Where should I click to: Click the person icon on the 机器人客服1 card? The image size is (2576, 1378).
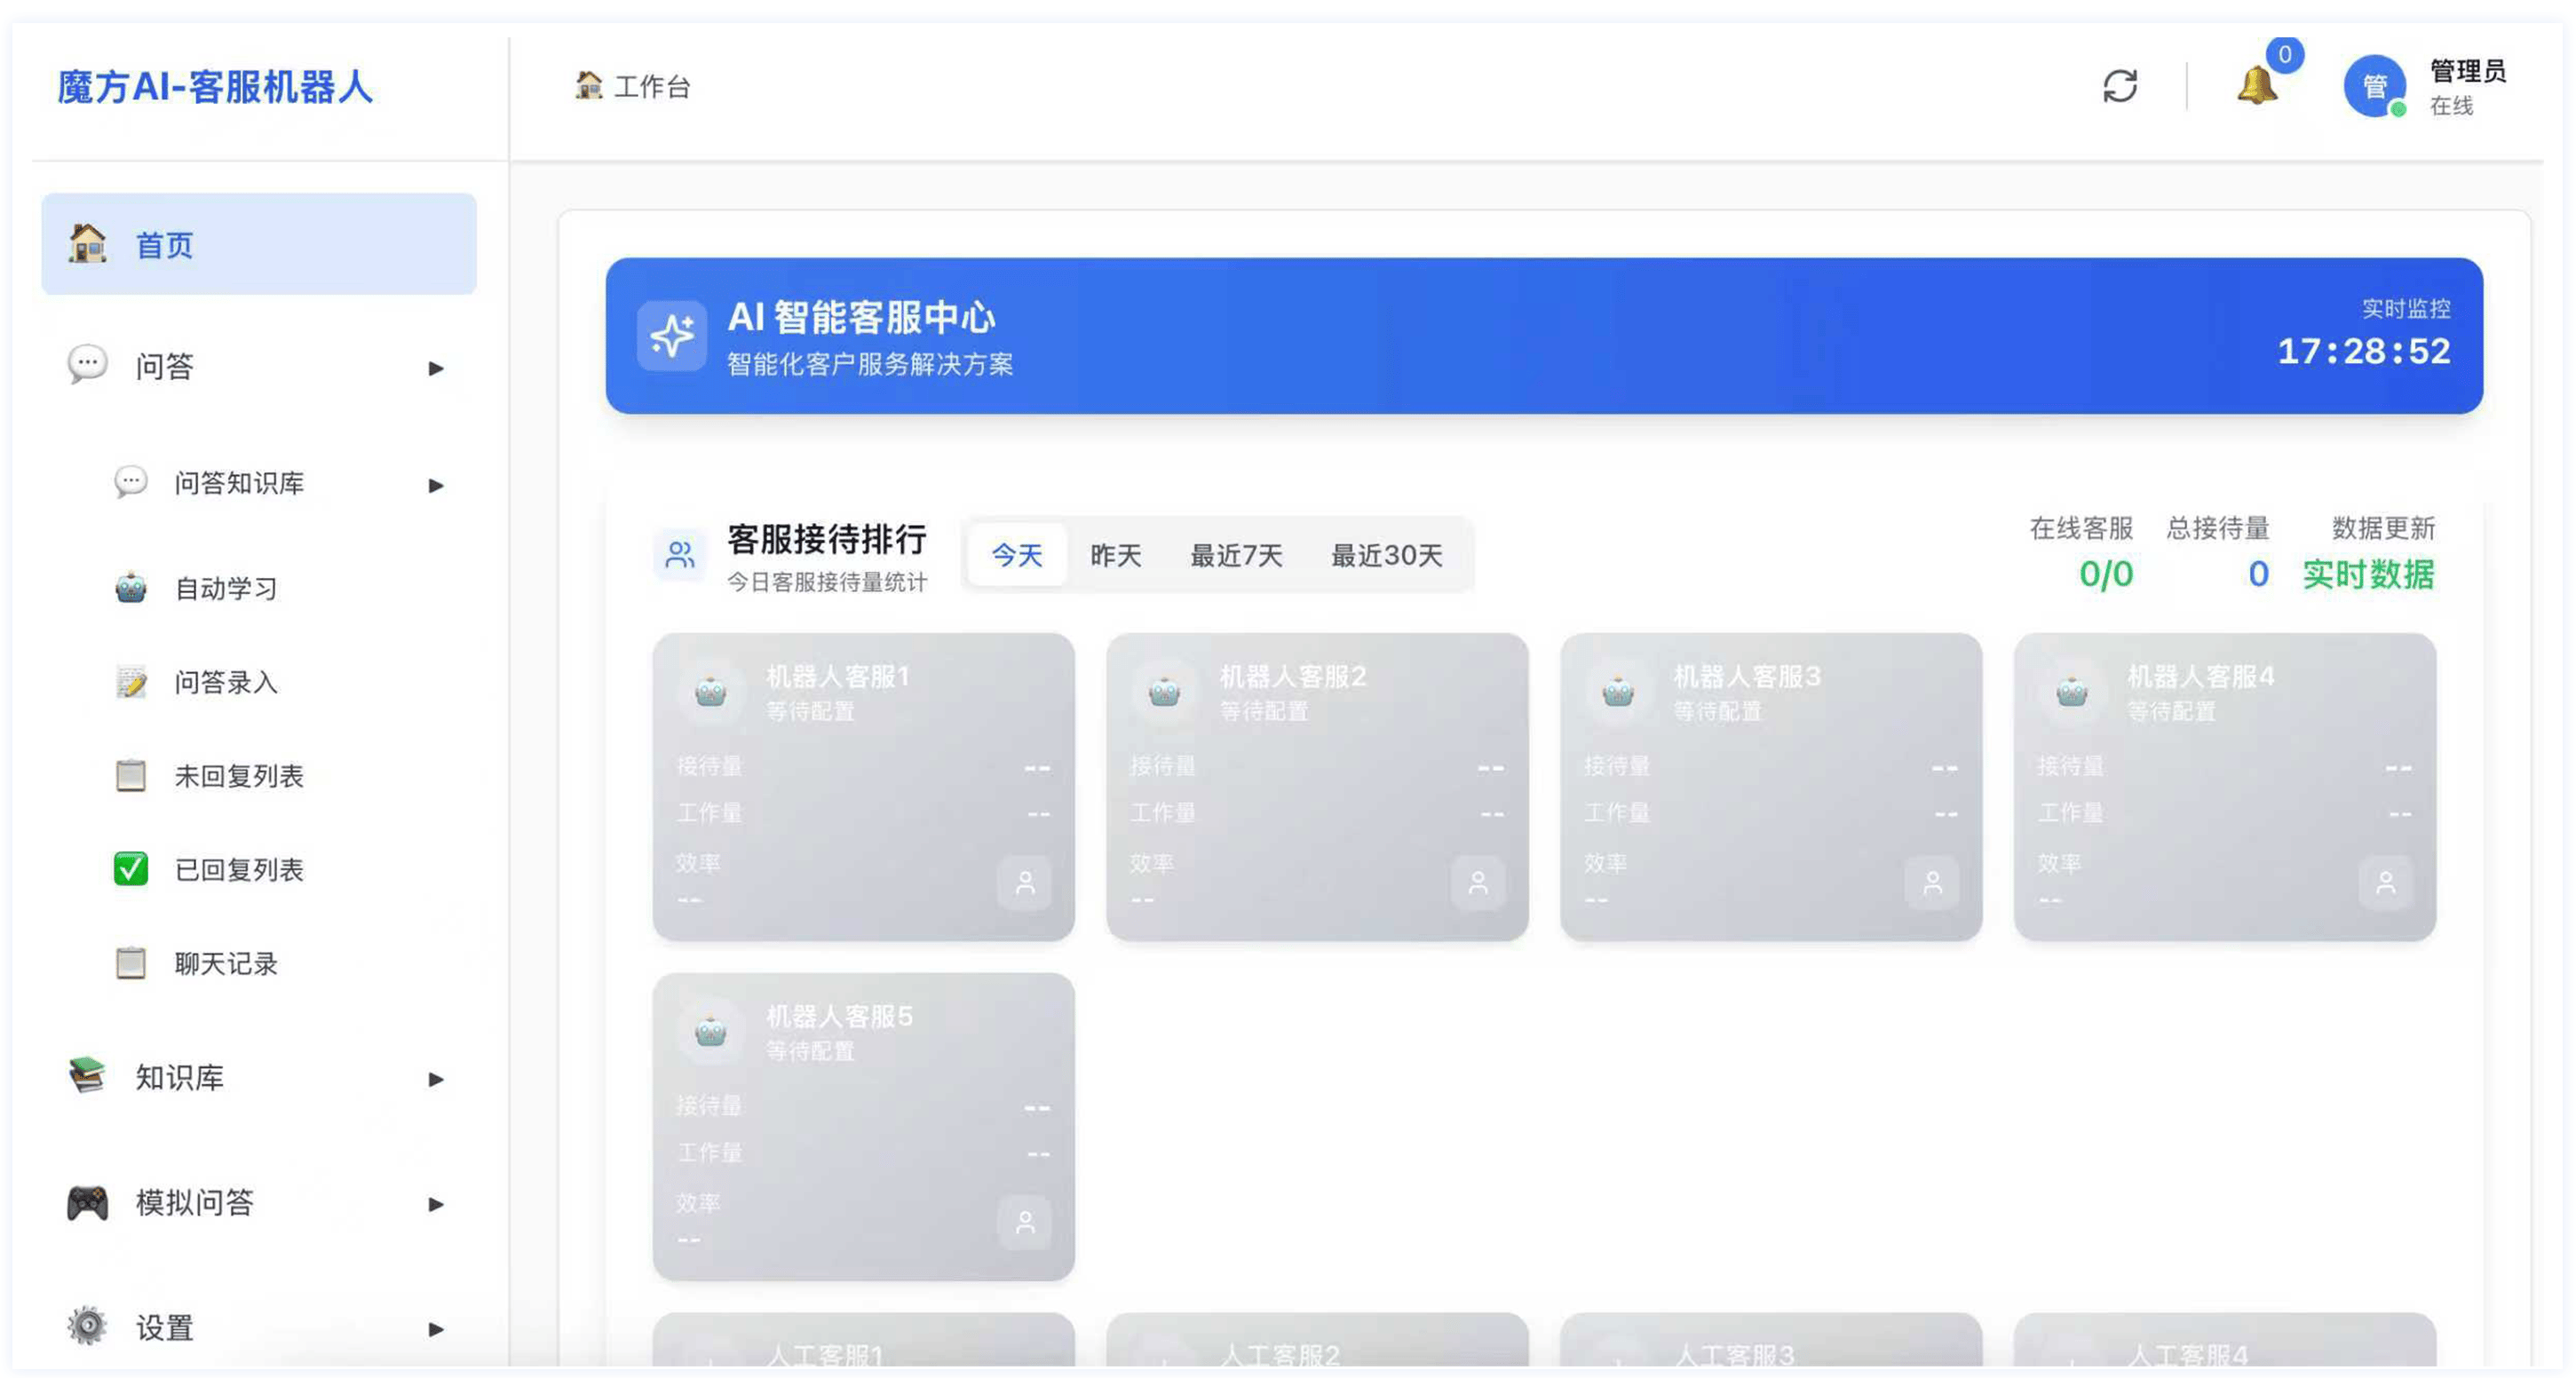click(1025, 883)
